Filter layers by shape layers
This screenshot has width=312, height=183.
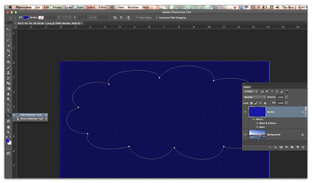(277, 91)
